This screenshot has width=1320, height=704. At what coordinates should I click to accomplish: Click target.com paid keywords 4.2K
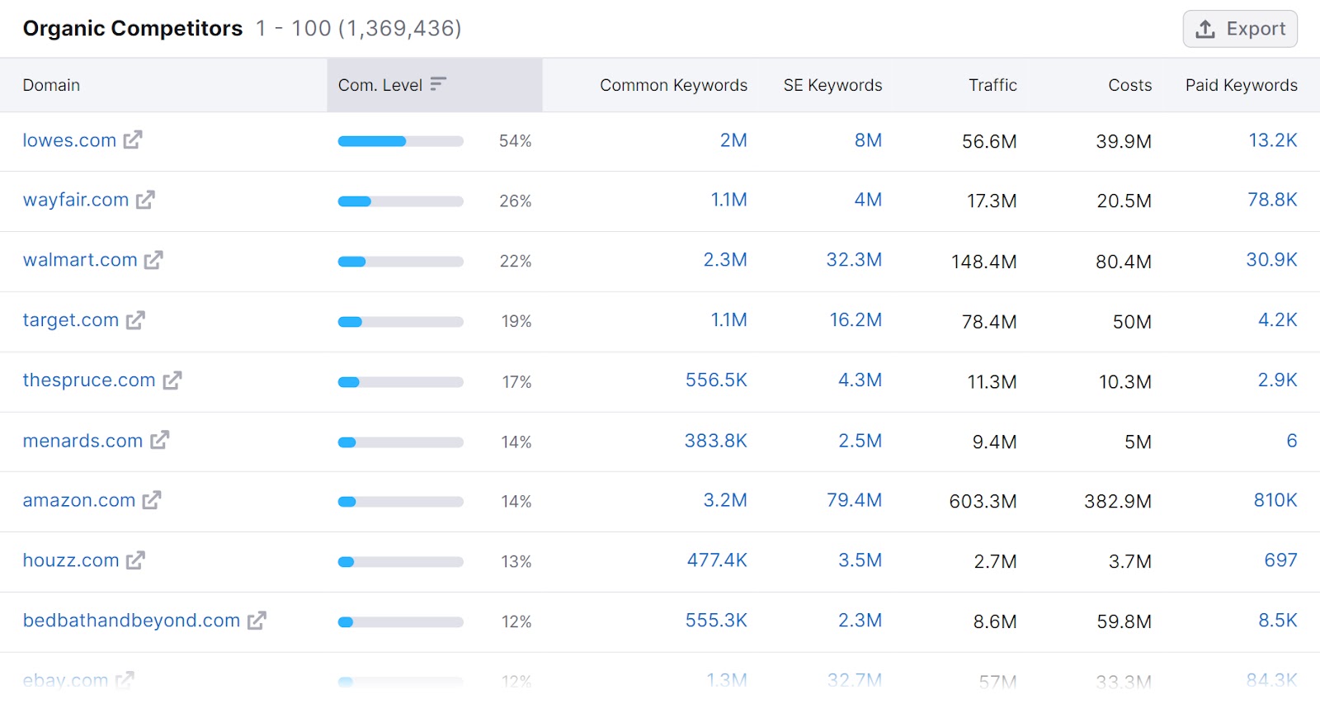1278,320
